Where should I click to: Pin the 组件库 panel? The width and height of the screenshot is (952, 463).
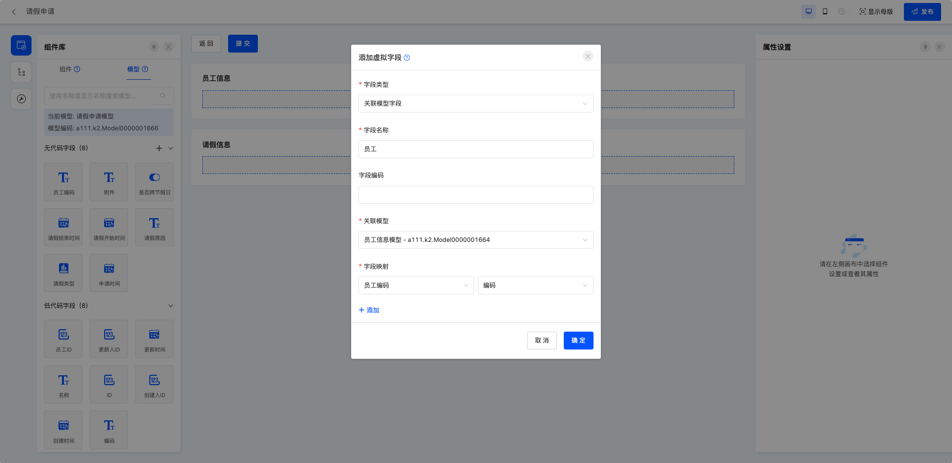(x=154, y=47)
